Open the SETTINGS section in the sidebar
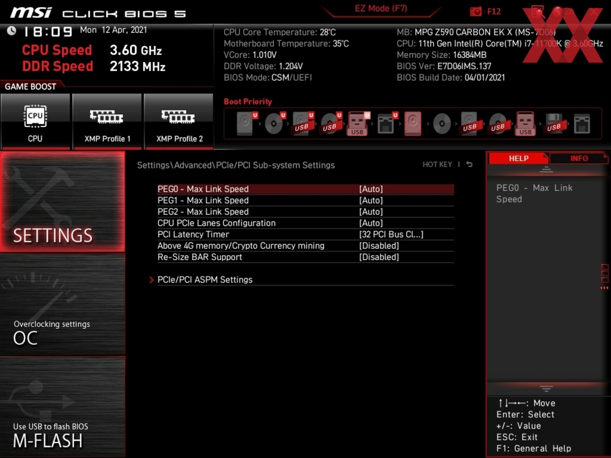611x458 pixels. 62,202
